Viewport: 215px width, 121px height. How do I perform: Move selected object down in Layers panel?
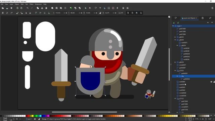click(x=212, y=23)
